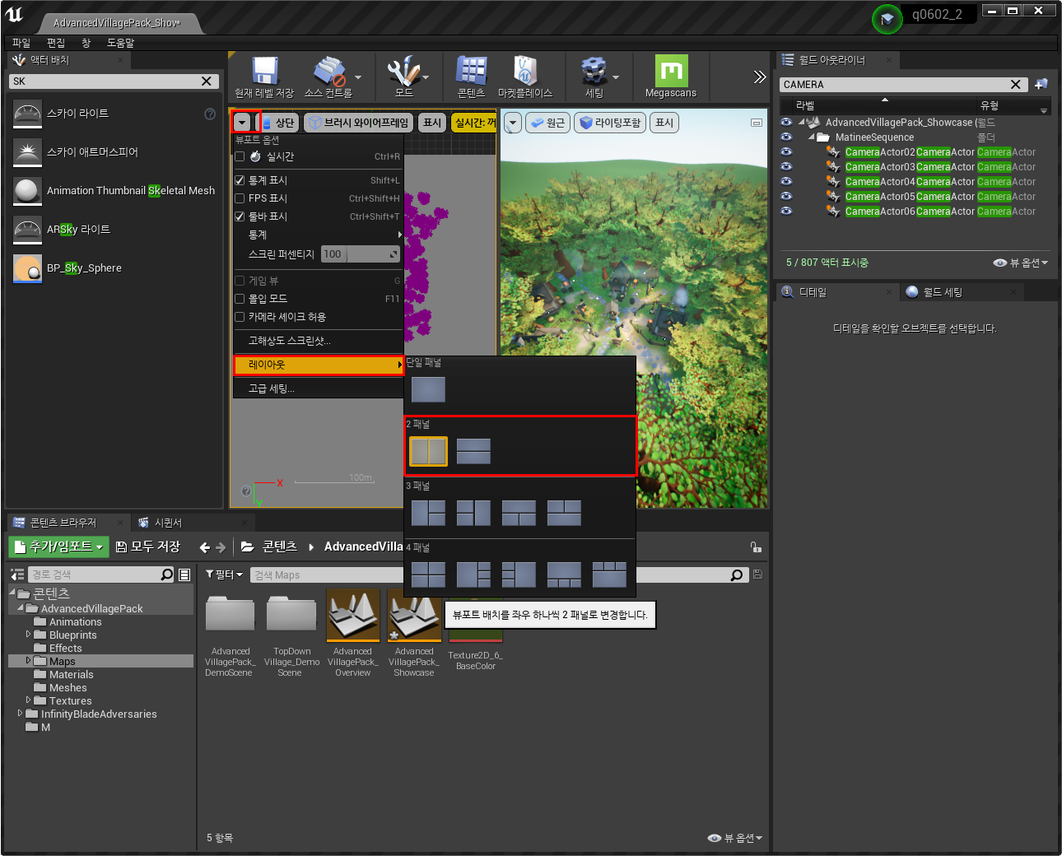
Task: Open the Content grid toolbar icon
Action: (472, 72)
